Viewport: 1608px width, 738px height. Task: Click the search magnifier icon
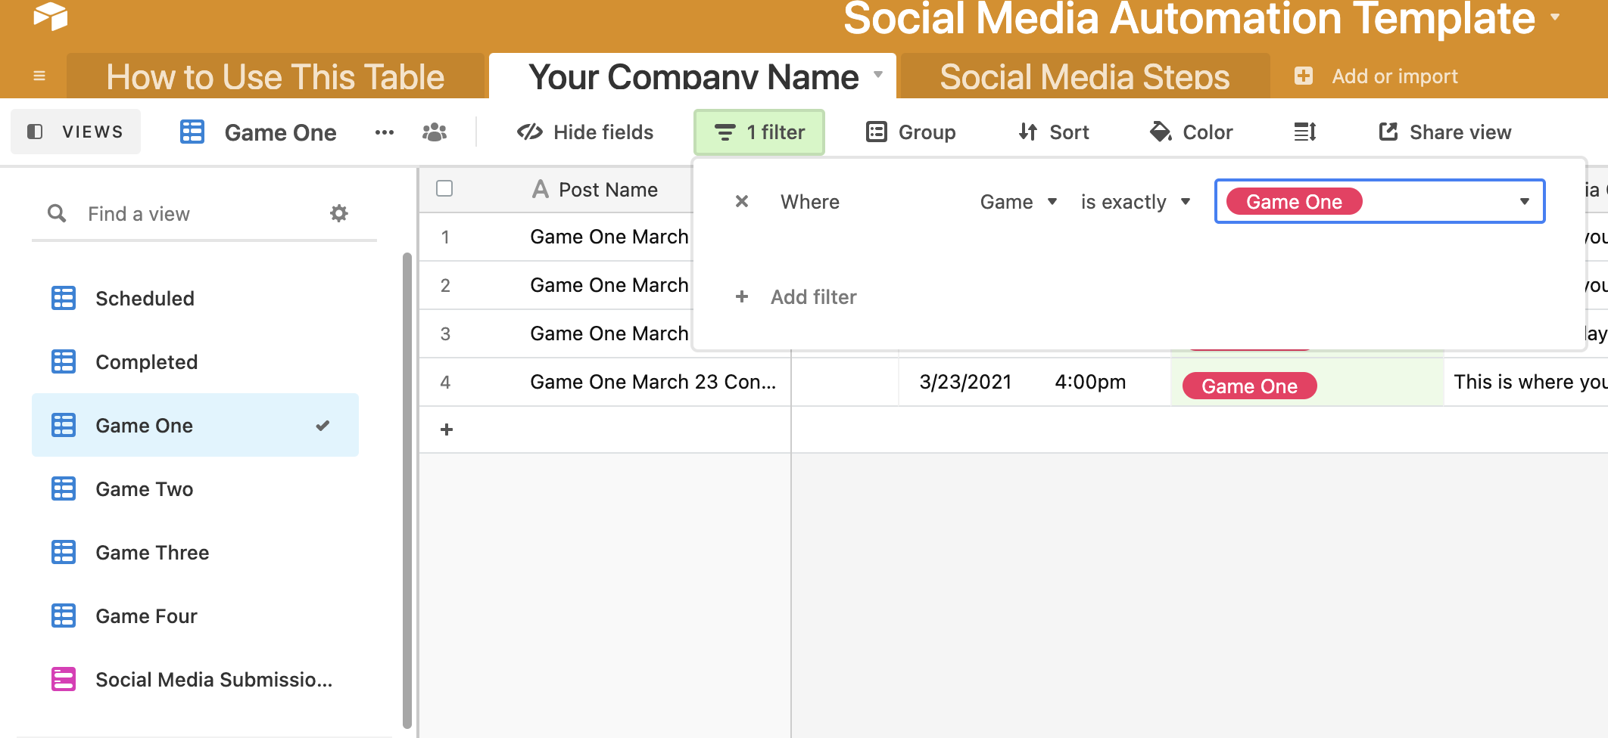point(57,213)
